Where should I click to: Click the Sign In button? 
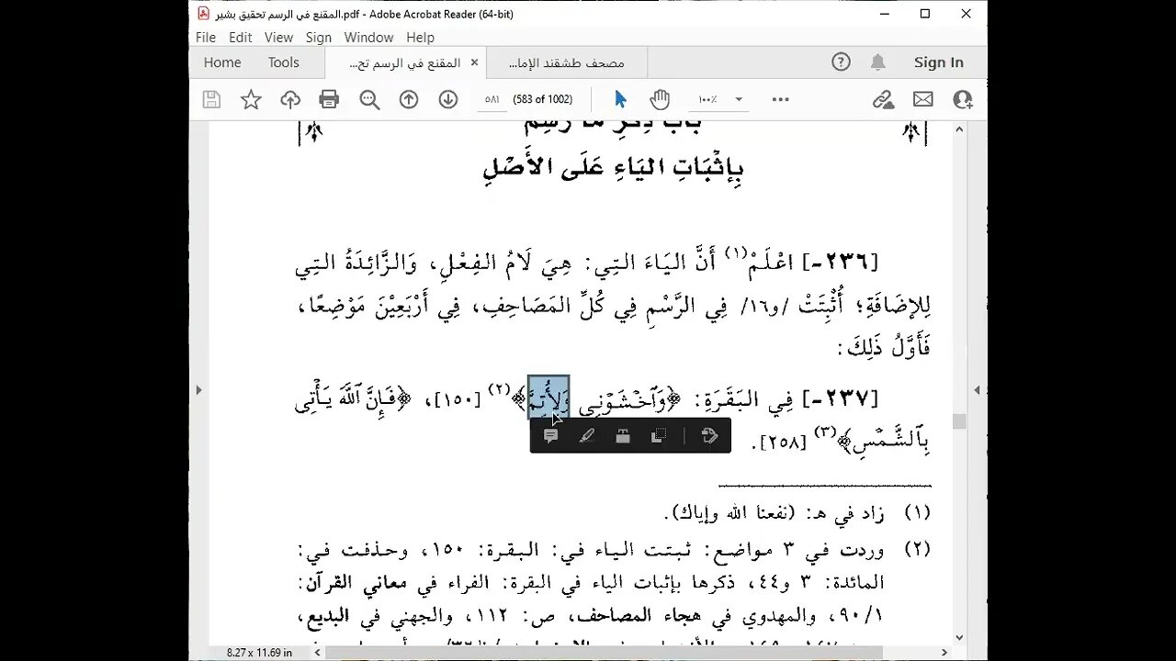tap(939, 62)
